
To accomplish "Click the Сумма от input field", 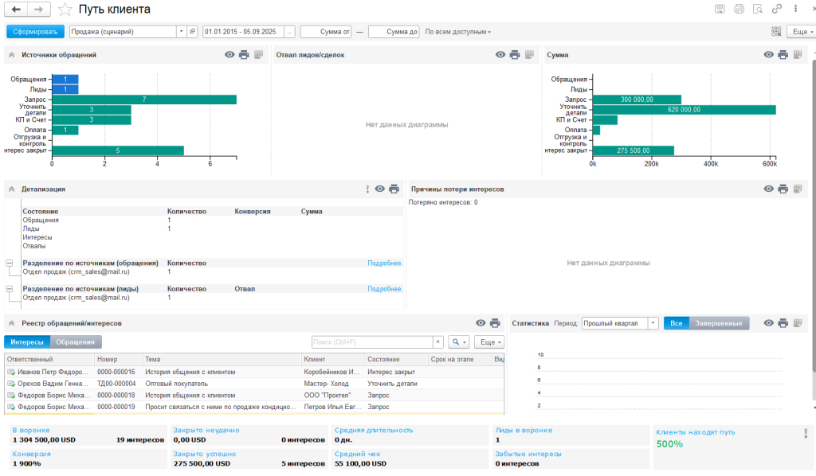I will [x=325, y=32].
